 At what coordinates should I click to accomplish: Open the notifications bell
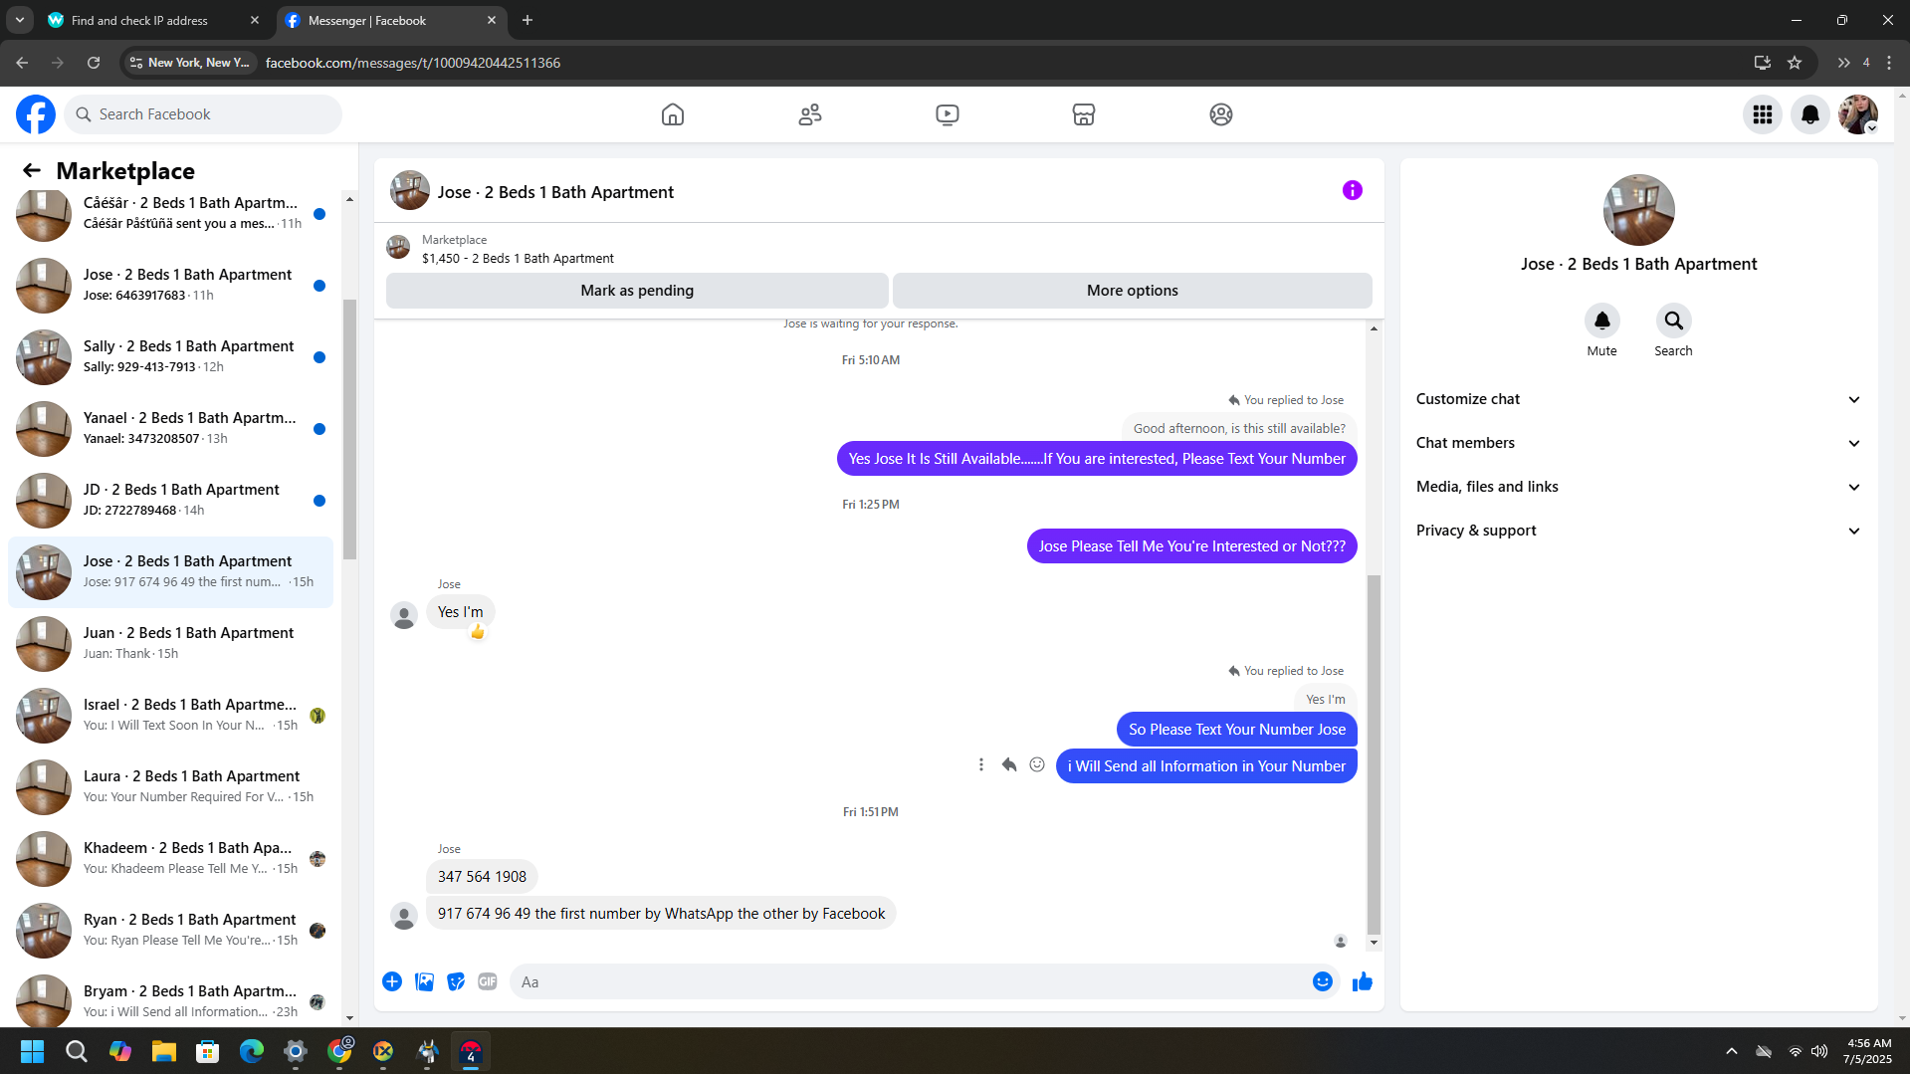point(1810,114)
